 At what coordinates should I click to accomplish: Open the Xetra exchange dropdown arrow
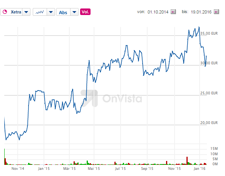pos(26,12)
